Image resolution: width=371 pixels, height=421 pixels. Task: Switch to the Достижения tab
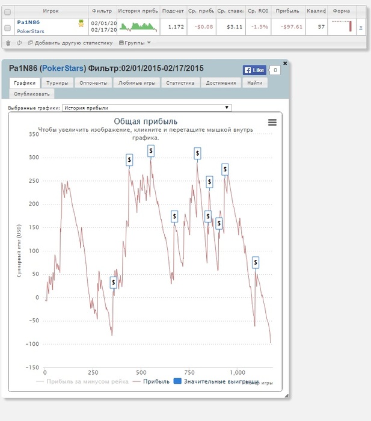pos(221,83)
